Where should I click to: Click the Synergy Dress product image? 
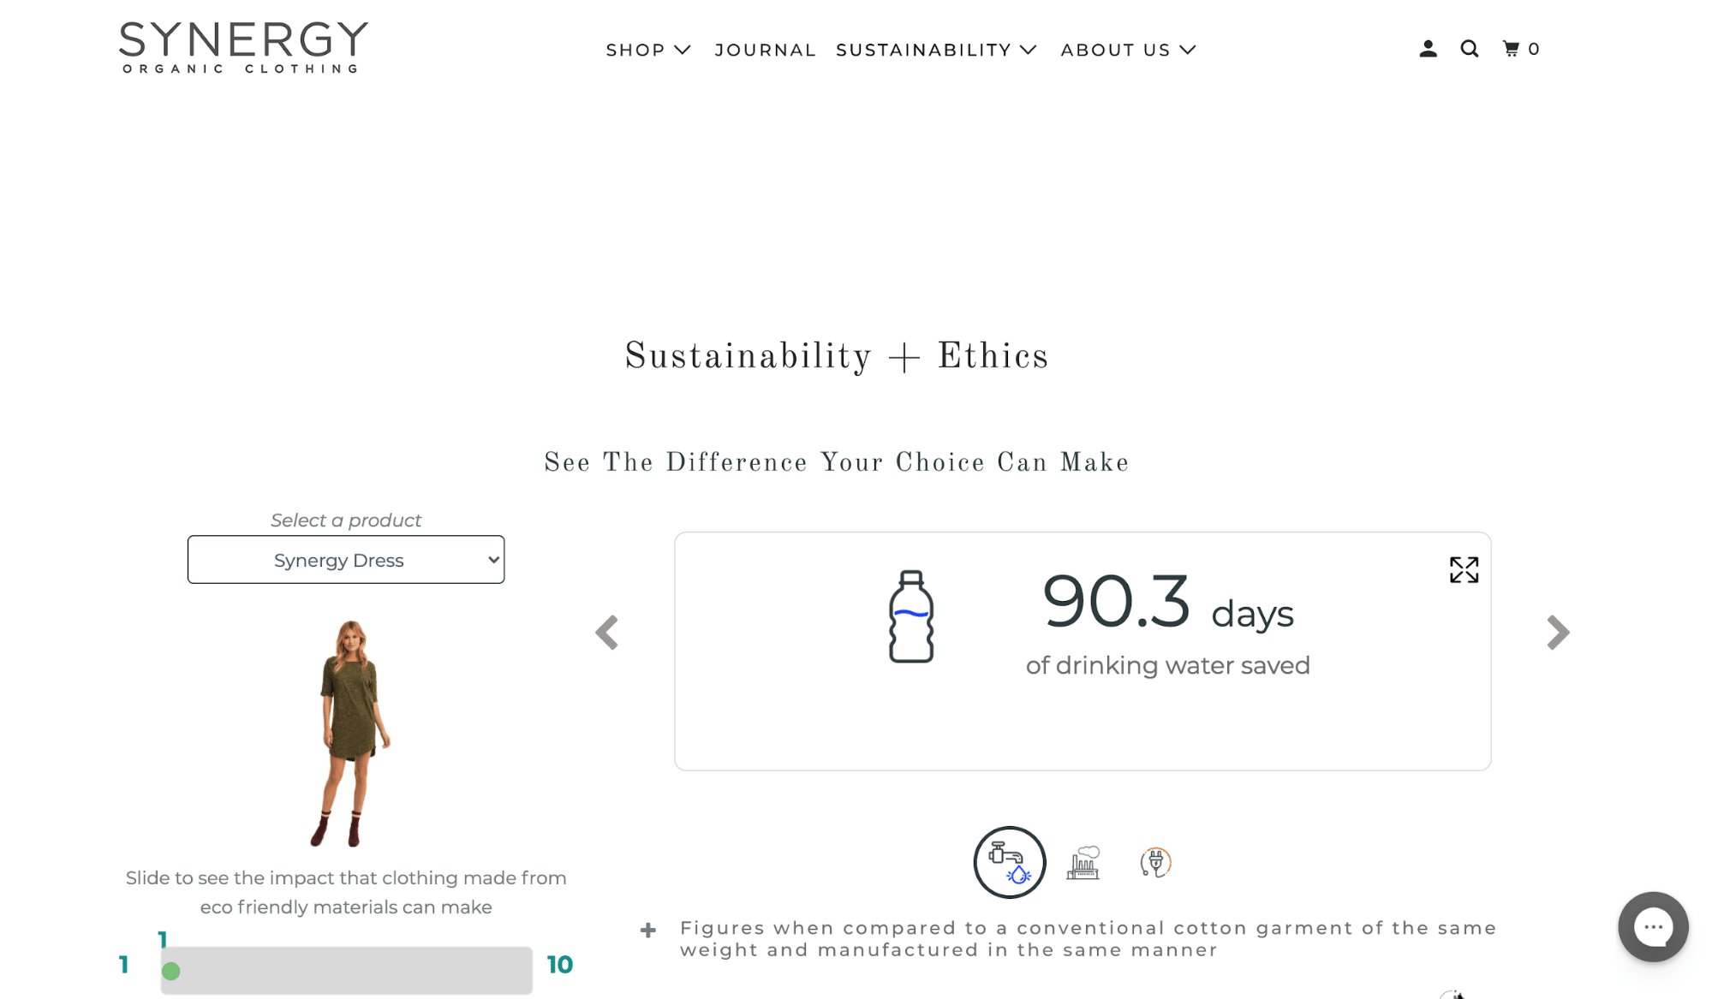click(x=349, y=733)
